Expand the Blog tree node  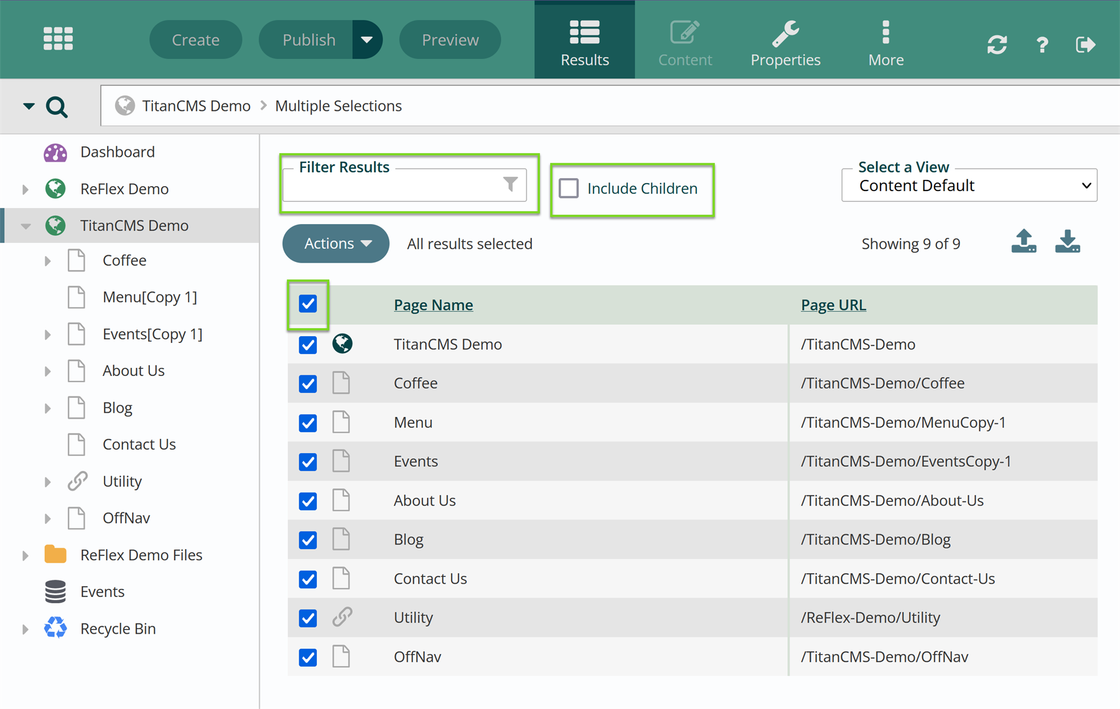[x=48, y=408]
